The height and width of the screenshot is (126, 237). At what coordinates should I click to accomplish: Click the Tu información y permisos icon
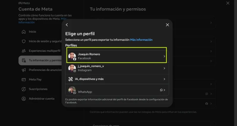click(24, 60)
